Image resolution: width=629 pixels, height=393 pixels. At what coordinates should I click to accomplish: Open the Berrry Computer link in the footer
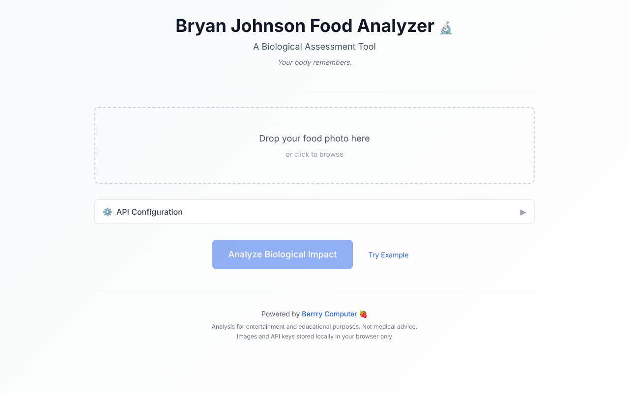(x=329, y=313)
